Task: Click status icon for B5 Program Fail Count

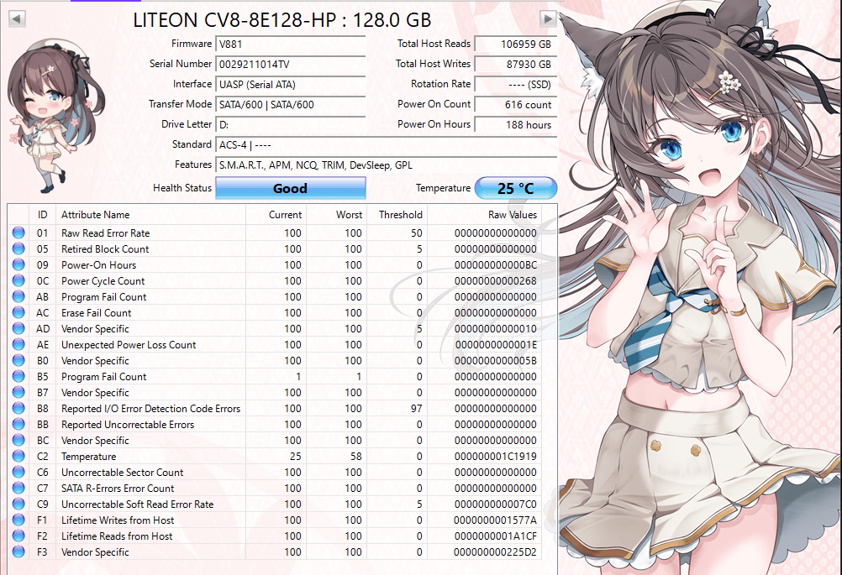Action: [18, 377]
